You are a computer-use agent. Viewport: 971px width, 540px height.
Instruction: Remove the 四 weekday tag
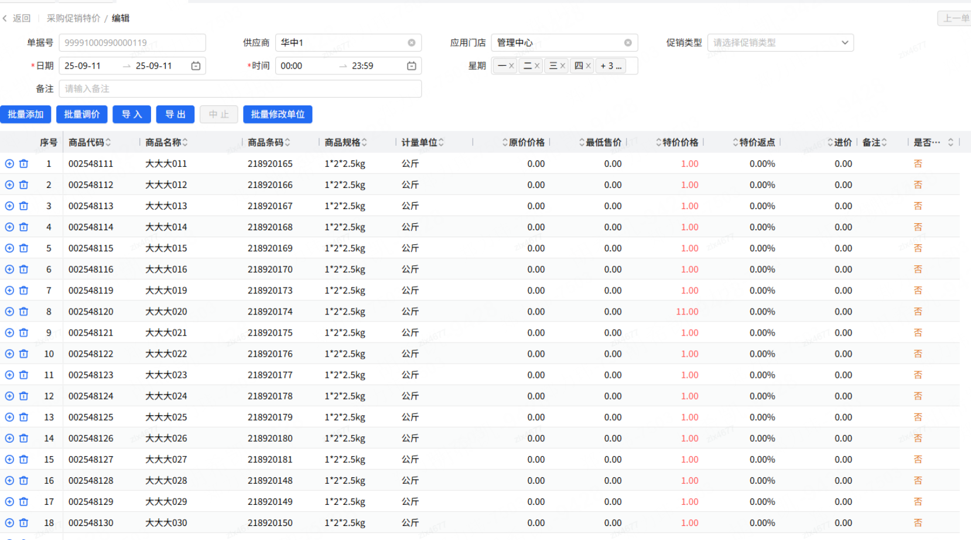coord(588,66)
